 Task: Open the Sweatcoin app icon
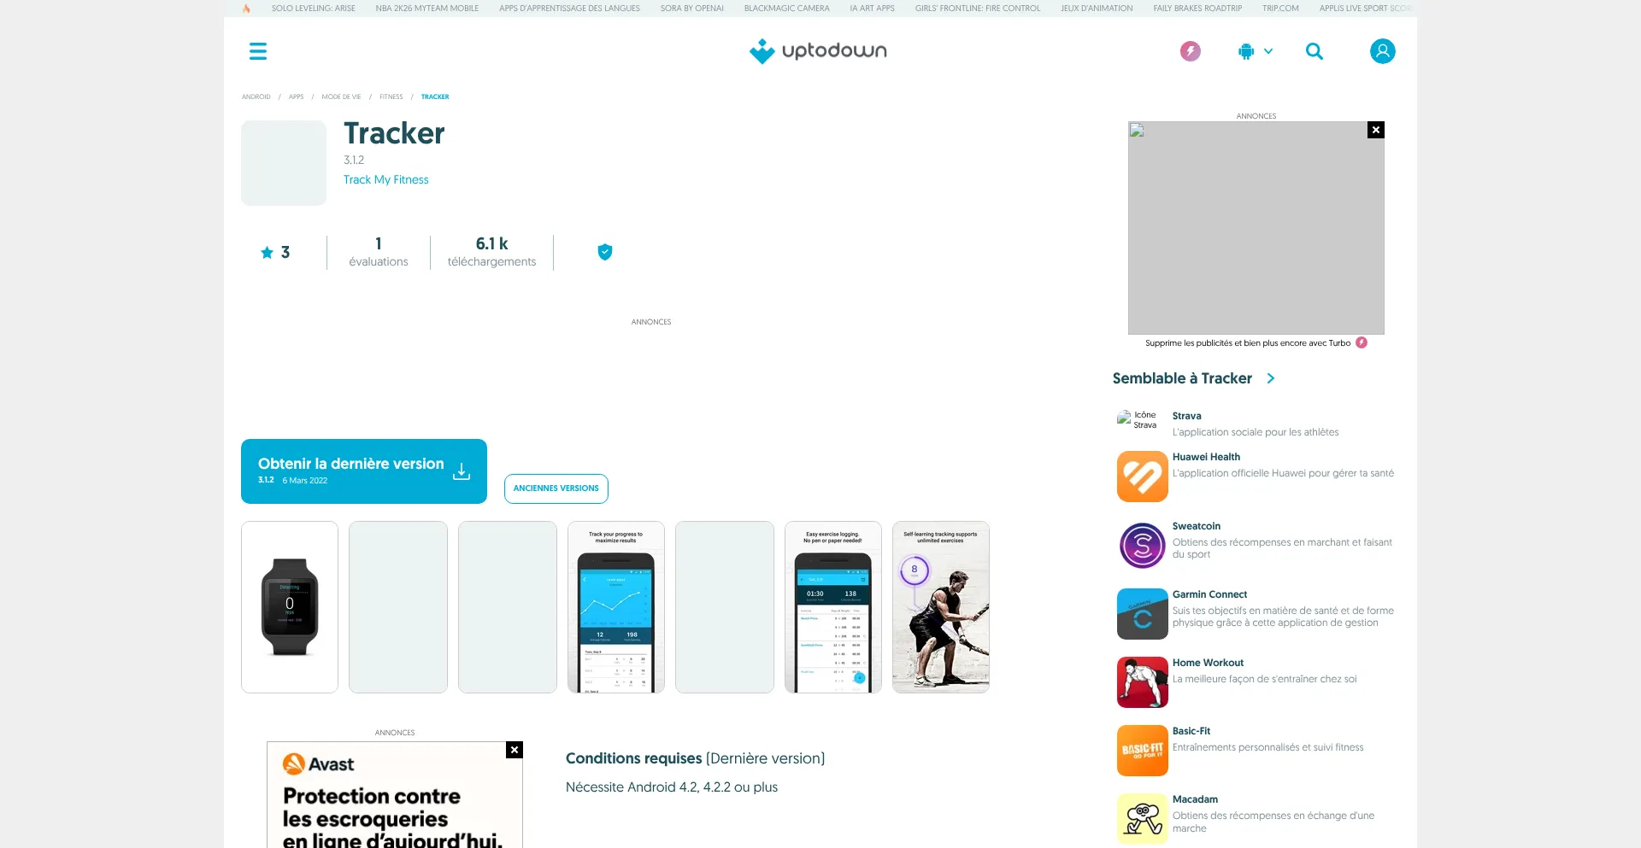tap(1142, 545)
